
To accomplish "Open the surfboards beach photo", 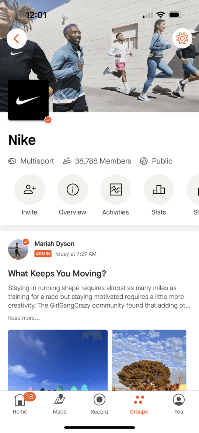I will tap(58, 360).
